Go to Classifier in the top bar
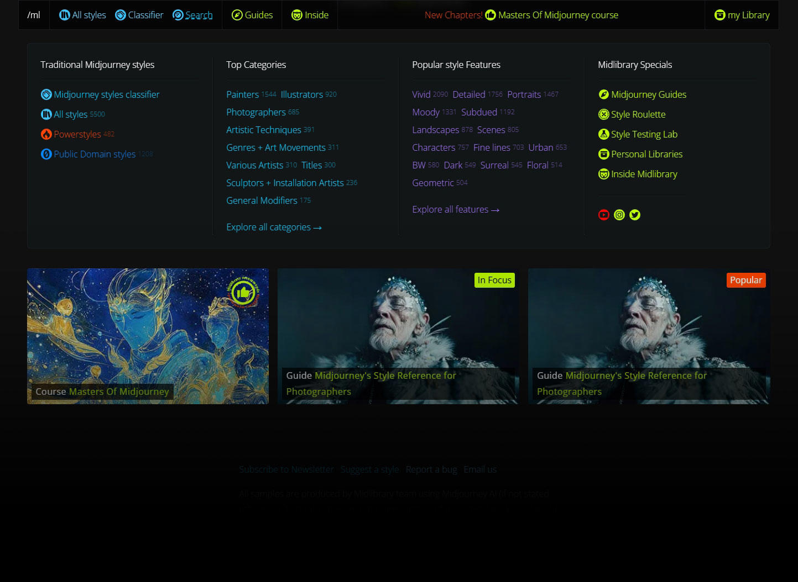The image size is (798, 582). coord(139,15)
